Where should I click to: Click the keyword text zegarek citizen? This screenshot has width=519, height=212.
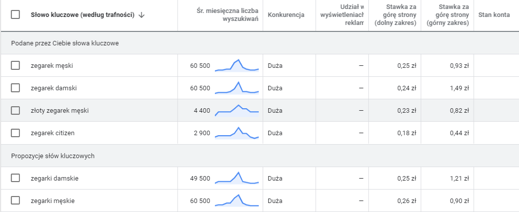[x=53, y=133]
